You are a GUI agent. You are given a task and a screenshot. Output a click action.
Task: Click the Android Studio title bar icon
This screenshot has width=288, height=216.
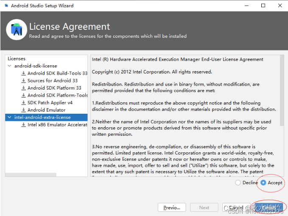6,6
